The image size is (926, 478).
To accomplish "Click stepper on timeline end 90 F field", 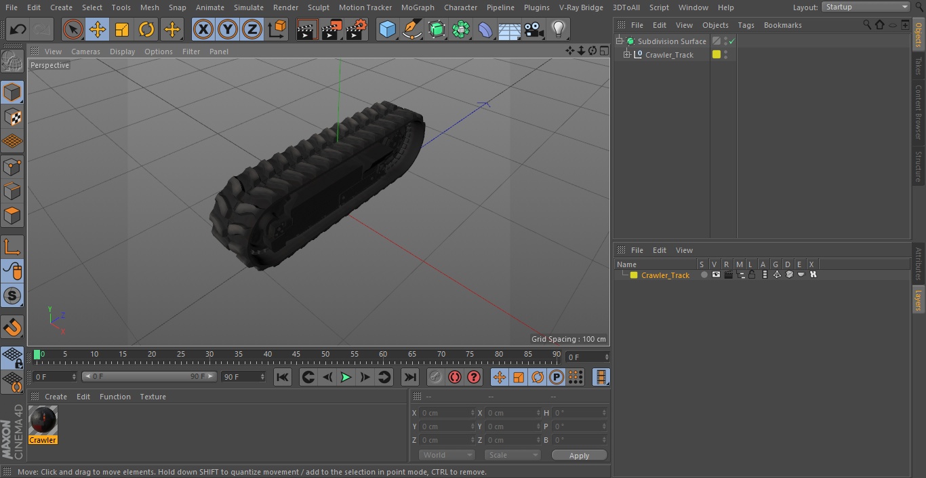I will (x=262, y=376).
